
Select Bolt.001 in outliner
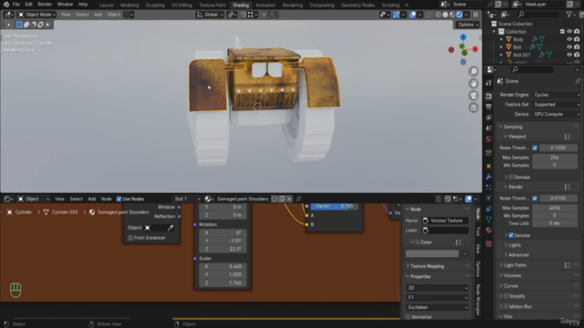[521, 55]
